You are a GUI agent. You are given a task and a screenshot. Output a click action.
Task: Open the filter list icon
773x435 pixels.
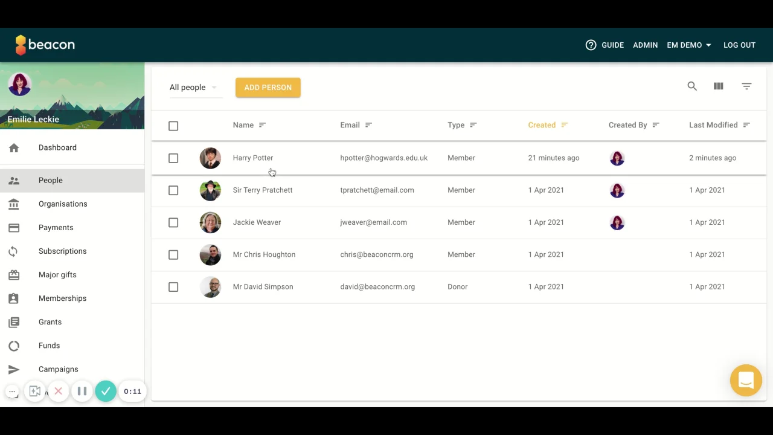(746, 86)
